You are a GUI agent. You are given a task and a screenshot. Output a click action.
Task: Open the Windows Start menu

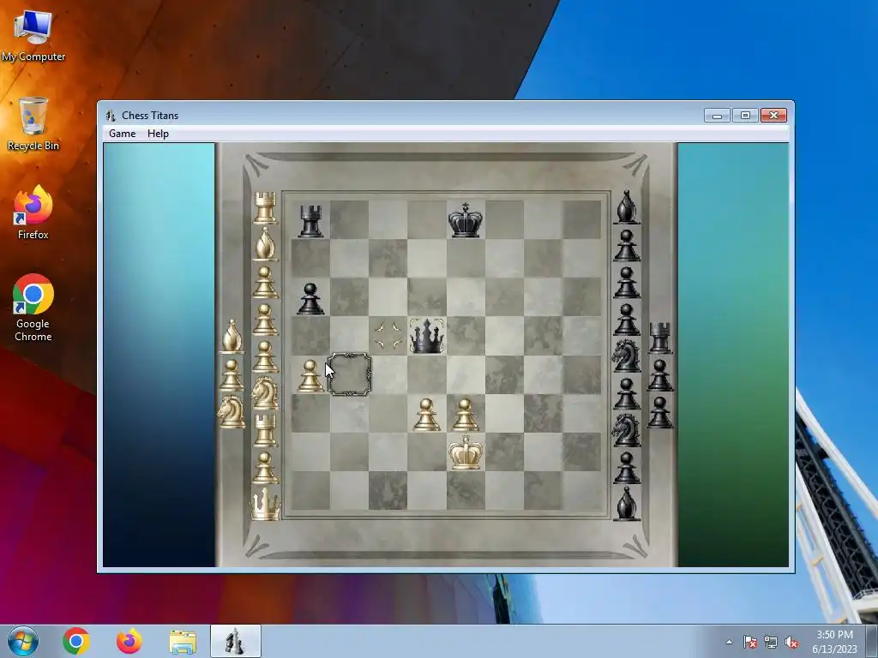tap(23, 641)
